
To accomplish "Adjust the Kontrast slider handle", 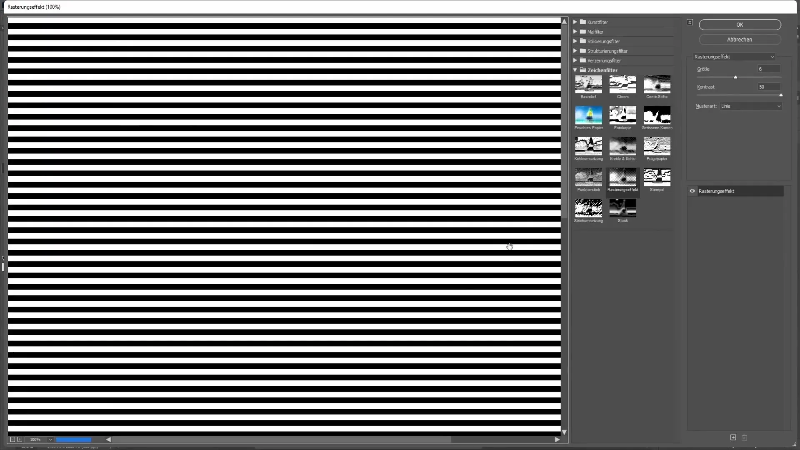I will click(x=781, y=95).
